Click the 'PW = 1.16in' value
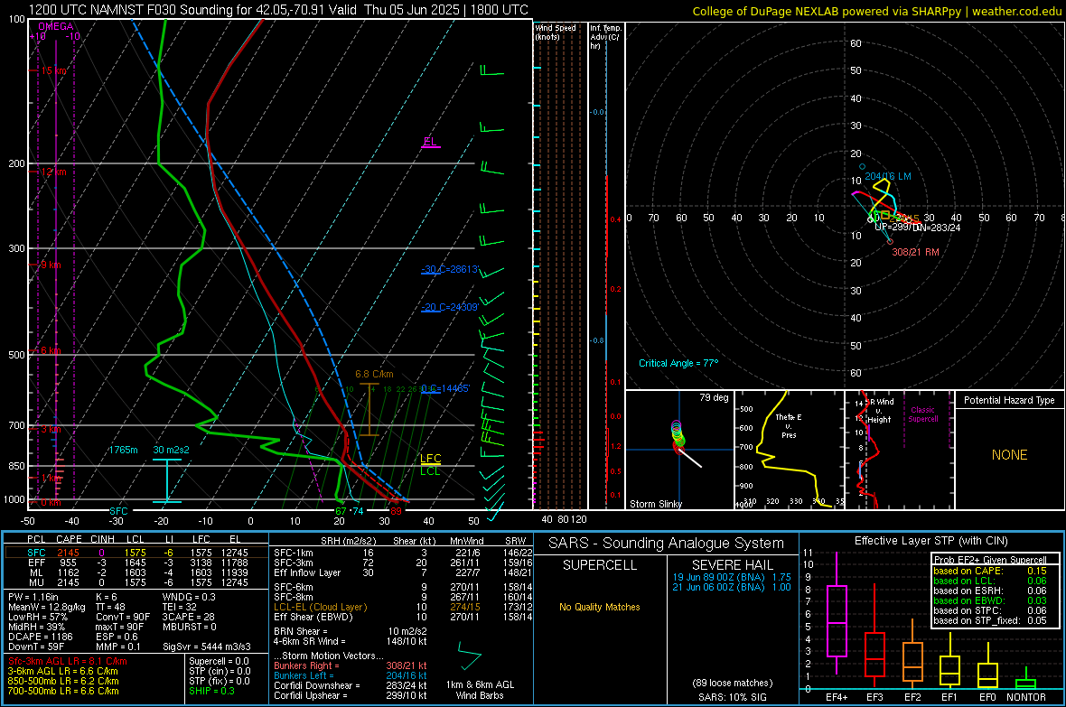 (x=33, y=597)
